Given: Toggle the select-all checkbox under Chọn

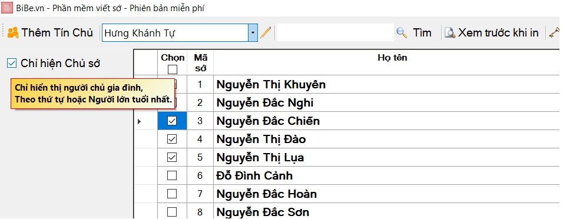Looking at the screenshot, I should [x=173, y=69].
